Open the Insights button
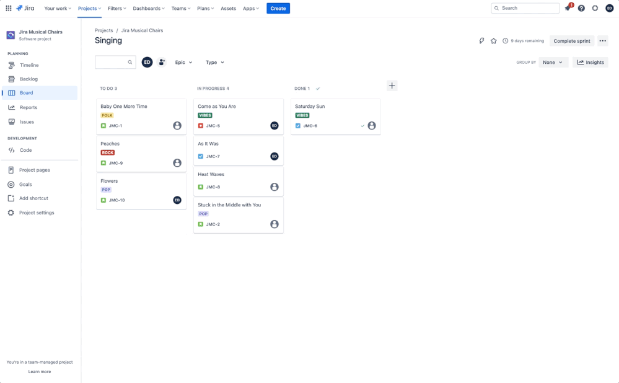This screenshot has width=619, height=383. [x=590, y=63]
